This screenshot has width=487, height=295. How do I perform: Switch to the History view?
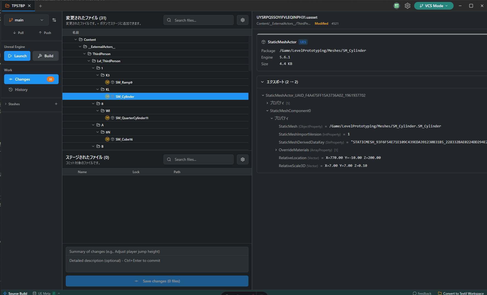point(21,90)
